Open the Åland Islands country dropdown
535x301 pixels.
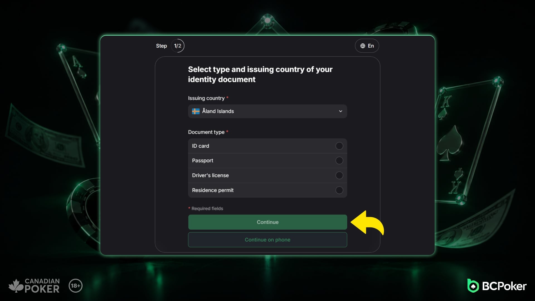click(267, 111)
